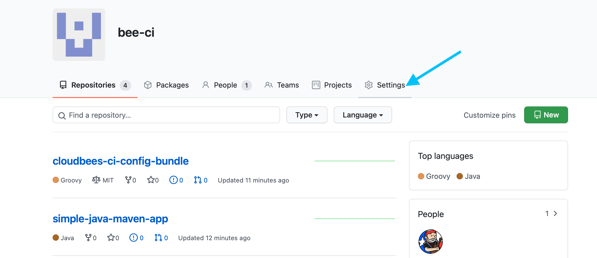Click the Teams icon
Image resolution: width=597 pixels, height=258 pixels.
click(x=269, y=85)
